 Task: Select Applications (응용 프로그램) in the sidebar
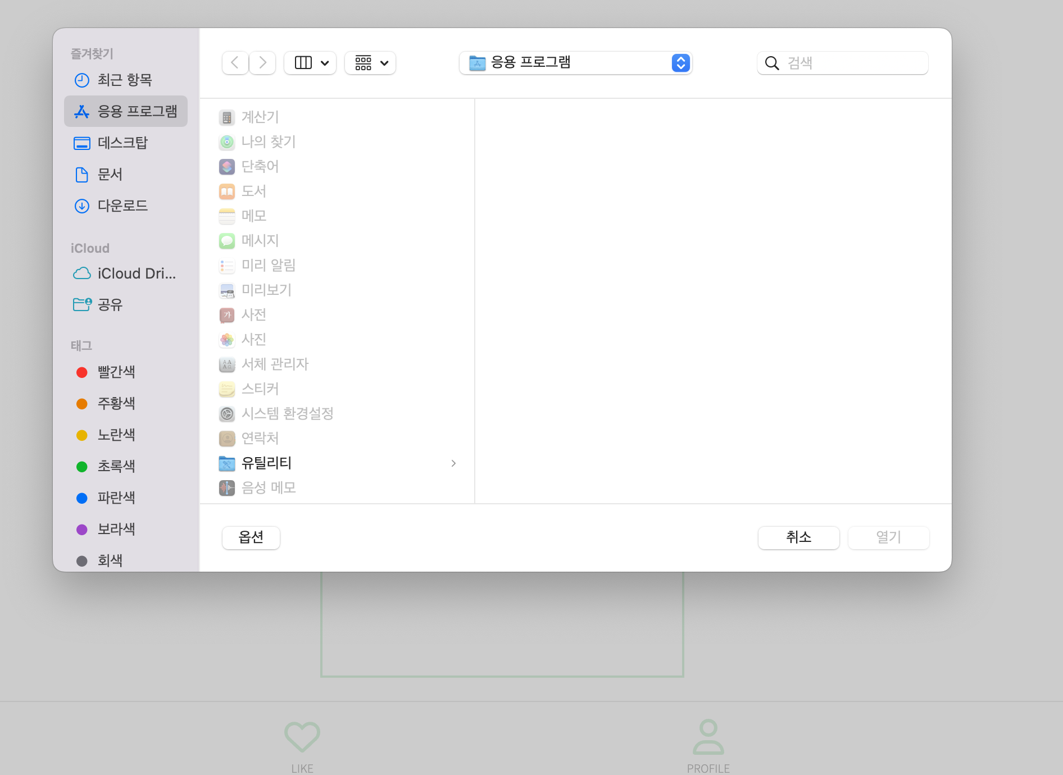125,111
